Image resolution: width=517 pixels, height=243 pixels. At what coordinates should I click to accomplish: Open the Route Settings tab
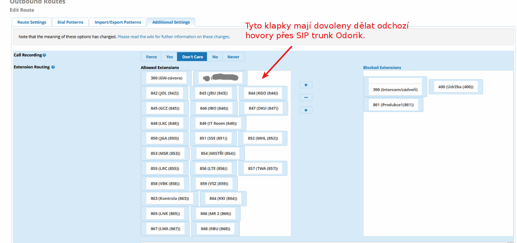tap(32, 22)
